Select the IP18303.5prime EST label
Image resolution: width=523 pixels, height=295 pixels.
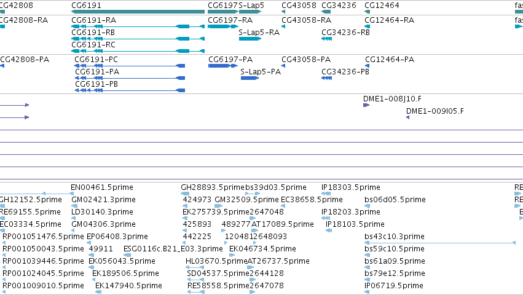[x=351, y=187]
